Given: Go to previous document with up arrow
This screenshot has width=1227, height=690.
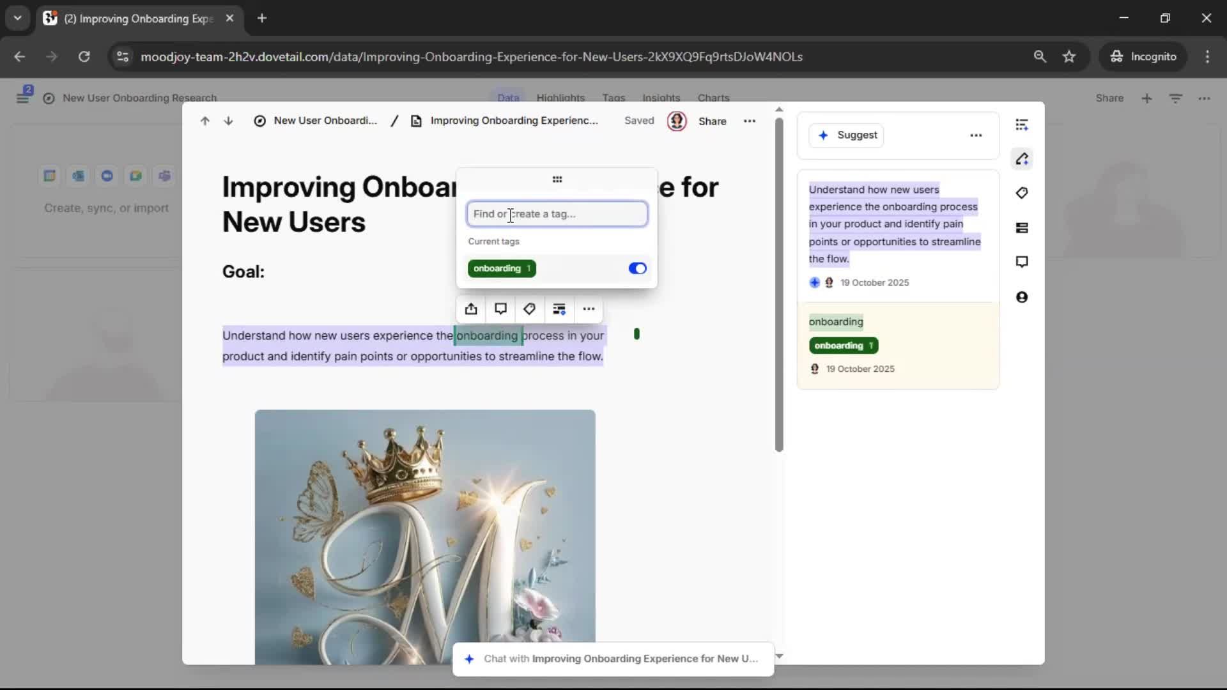Looking at the screenshot, I should [204, 121].
